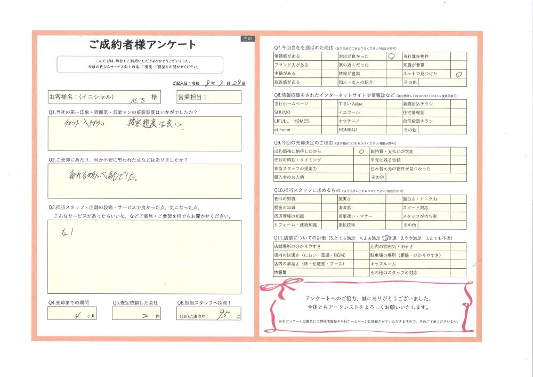Click the ご成約者様アンケート title heading

click(143, 45)
